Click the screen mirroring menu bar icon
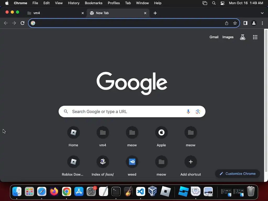268x201 pixels. tap(205, 3)
